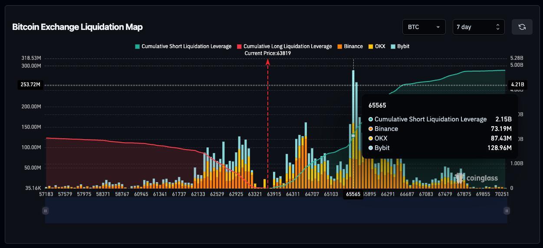The width and height of the screenshot is (543, 248).
Task: Click inside the data zoom range bar
Action: tap(276, 211)
